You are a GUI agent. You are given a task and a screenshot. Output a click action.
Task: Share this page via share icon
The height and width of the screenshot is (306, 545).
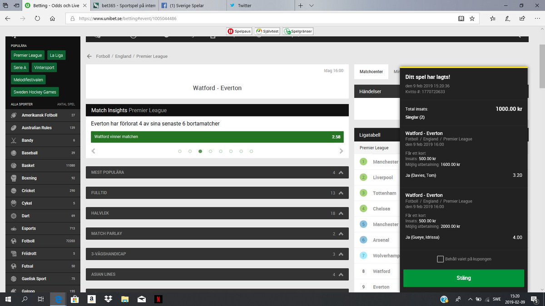522,19
